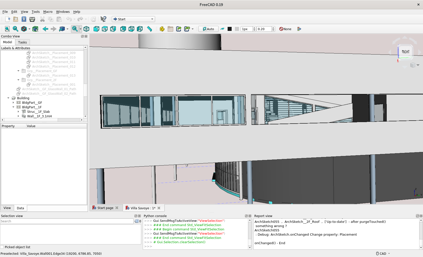Switch to the Tasks tab
The image size is (423, 257).
point(22,42)
